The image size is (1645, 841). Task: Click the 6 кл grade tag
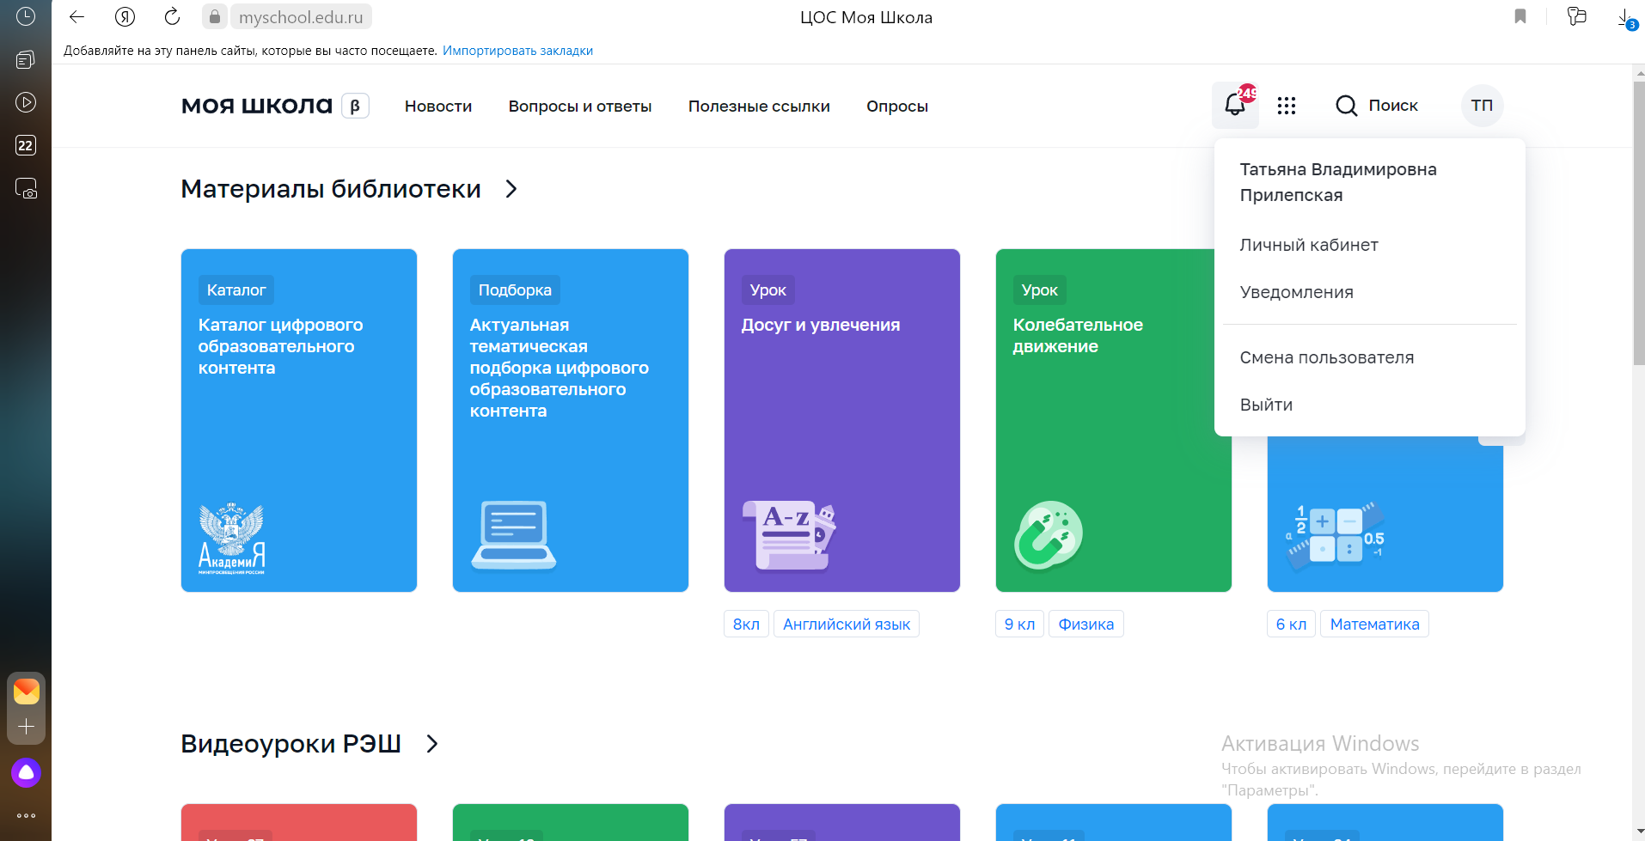[x=1291, y=625]
